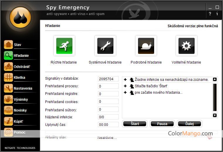The height and width of the screenshot is (152, 223).
Task: Go to the Kúpiť section label
Action: 18,122
